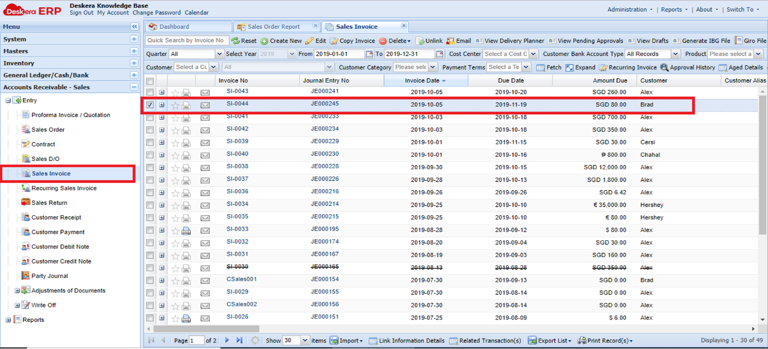Open the Cost Center dropdown
Viewport: 768px width, 349px height.
click(x=533, y=54)
